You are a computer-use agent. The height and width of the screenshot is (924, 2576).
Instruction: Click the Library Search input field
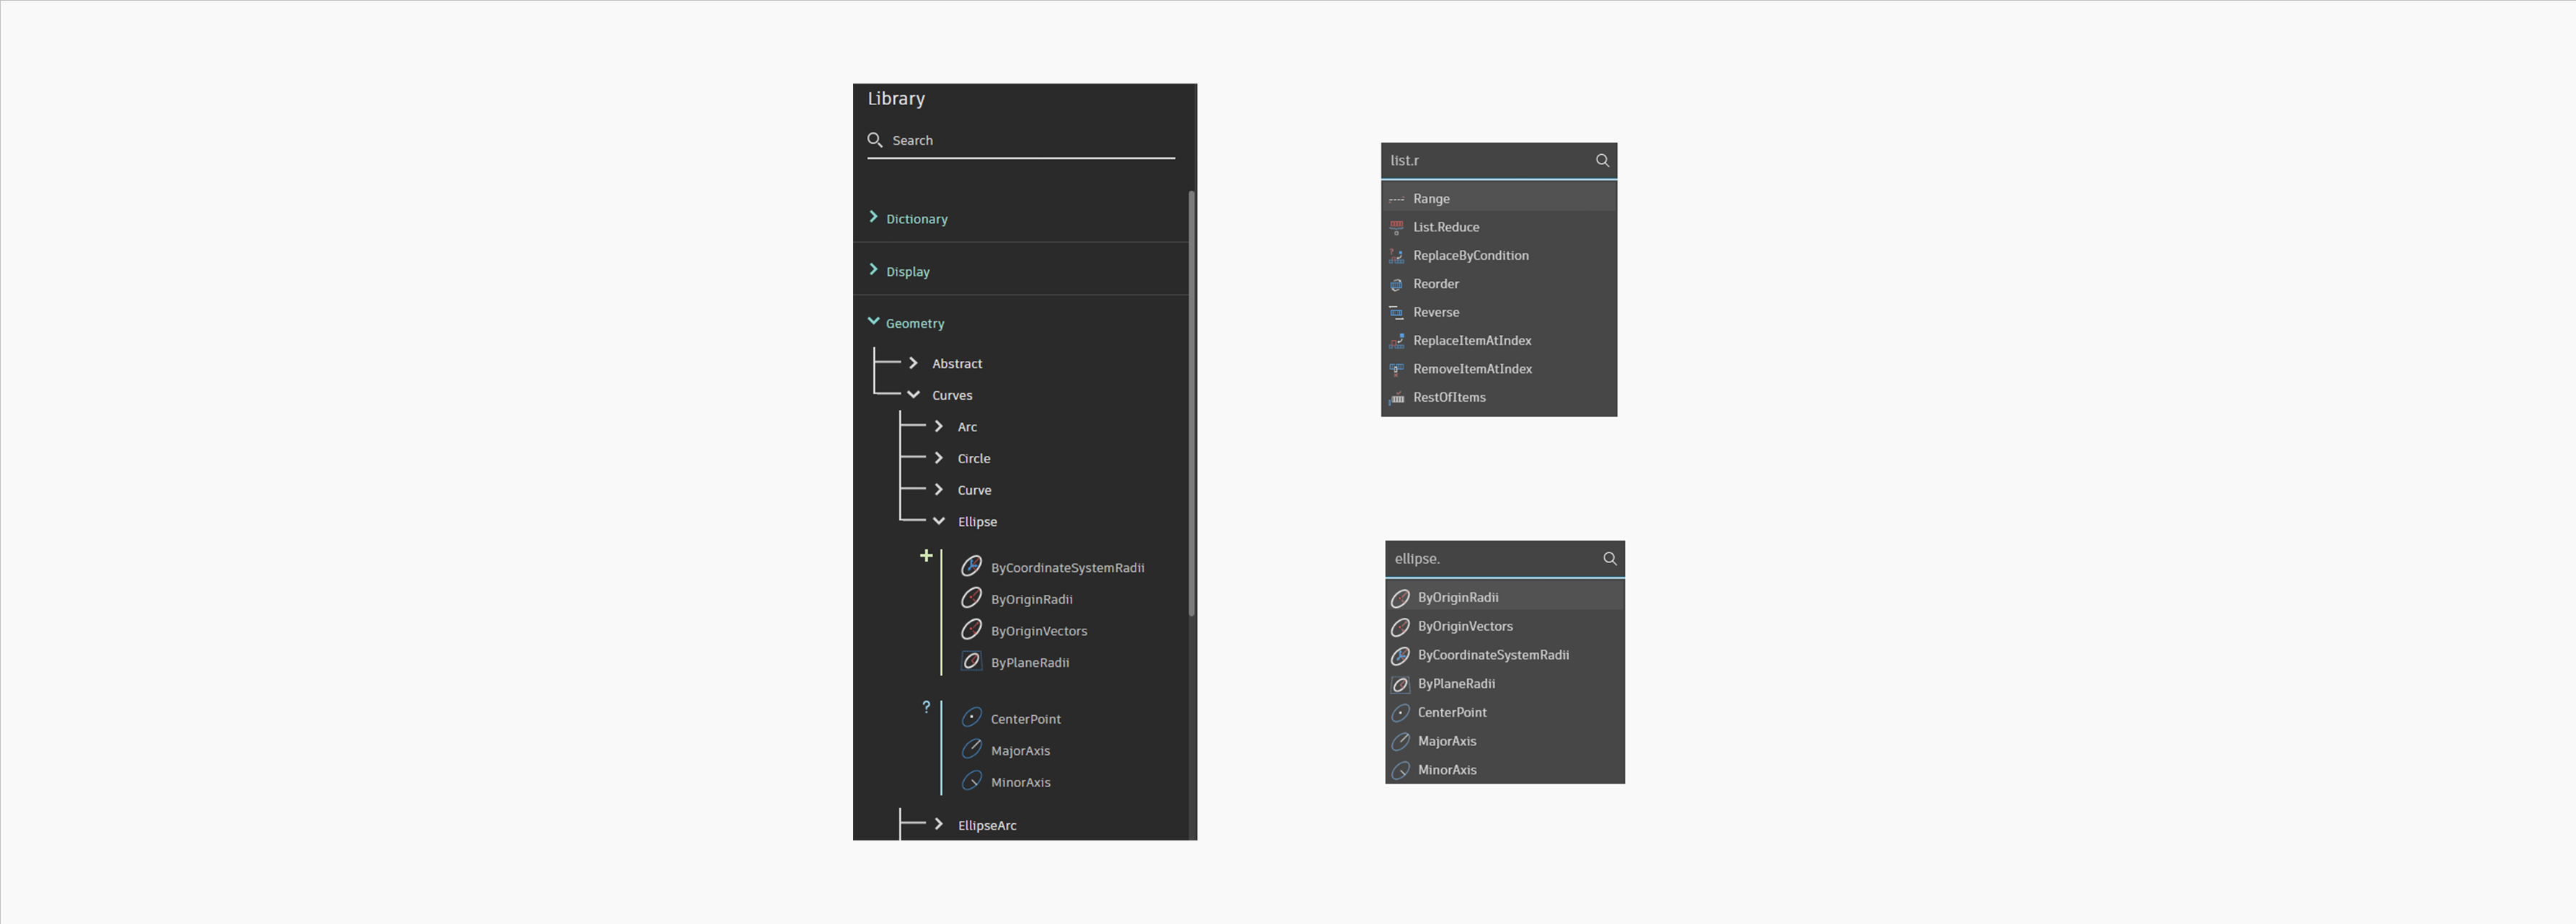click(x=1030, y=140)
